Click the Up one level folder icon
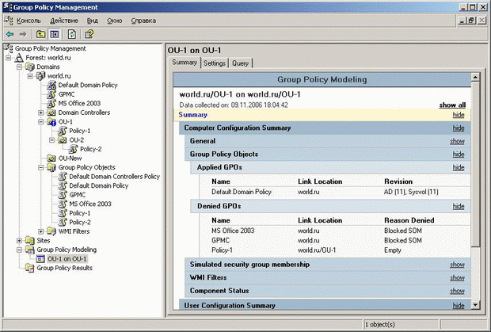 click(x=40, y=34)
